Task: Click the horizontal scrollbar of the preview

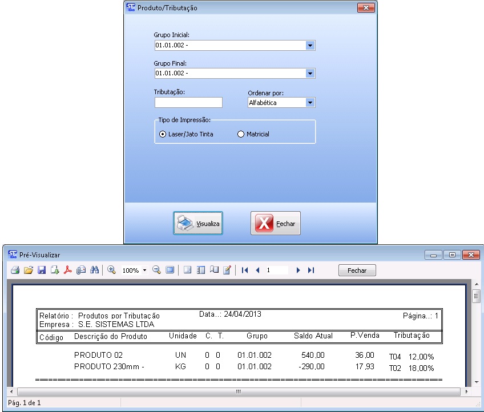Action: [239, 392]
